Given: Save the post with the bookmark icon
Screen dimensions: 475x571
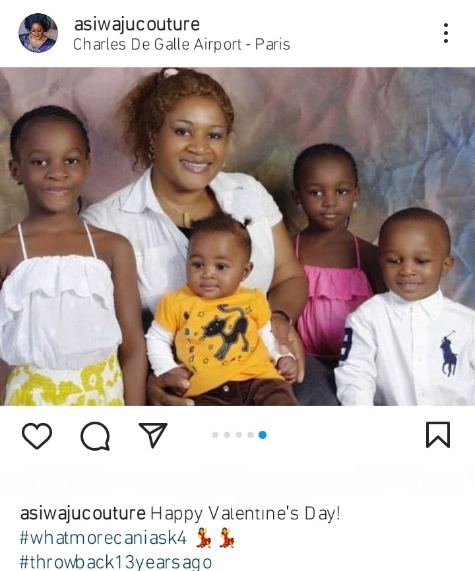Looking at the screenshot, I should point(438,435).
